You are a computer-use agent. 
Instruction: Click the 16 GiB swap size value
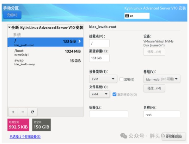click(x=75, y=61)
